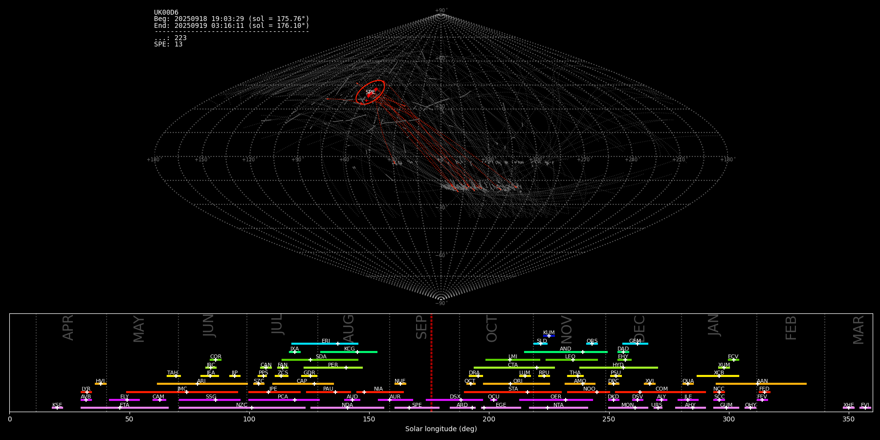Select the STA red shower bar

tap(513, 392)
